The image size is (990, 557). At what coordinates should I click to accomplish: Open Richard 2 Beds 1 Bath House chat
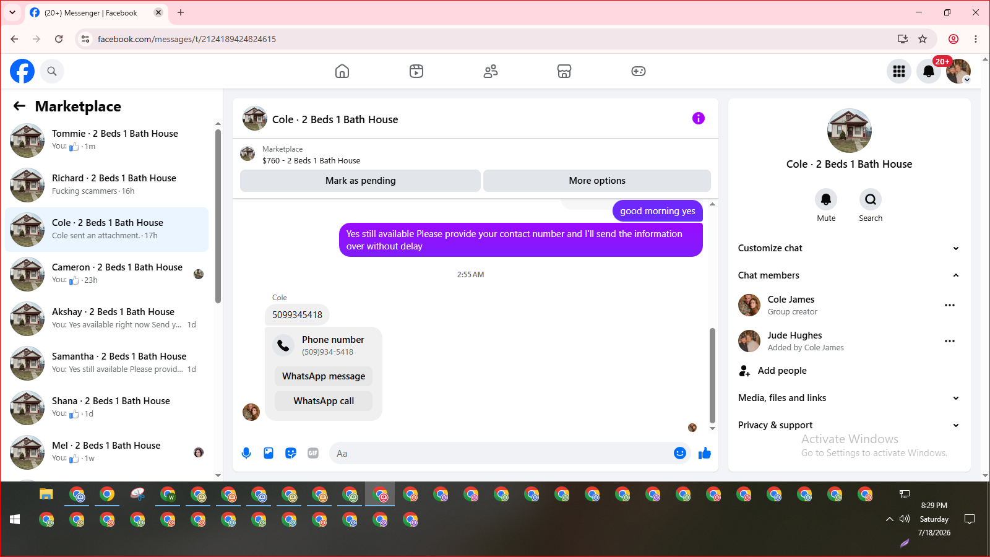107,185
